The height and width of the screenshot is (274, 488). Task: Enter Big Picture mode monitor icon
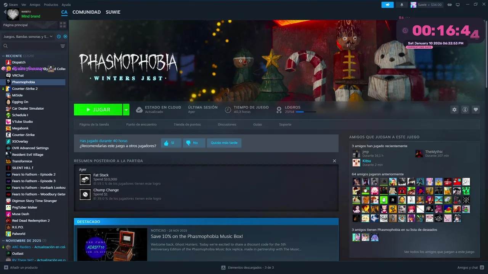[457, 5]
